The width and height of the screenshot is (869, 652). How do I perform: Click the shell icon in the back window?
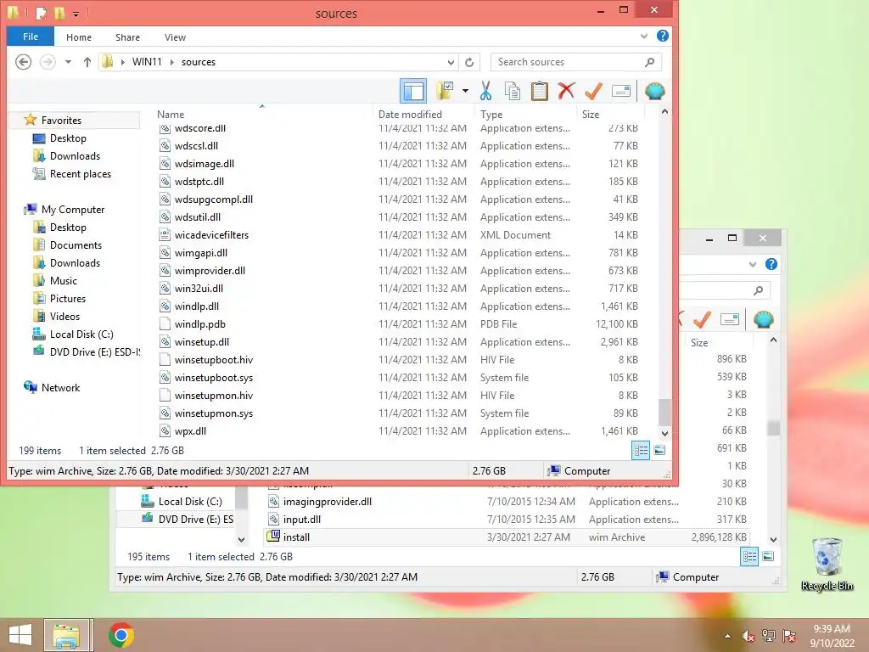[763, 319]
